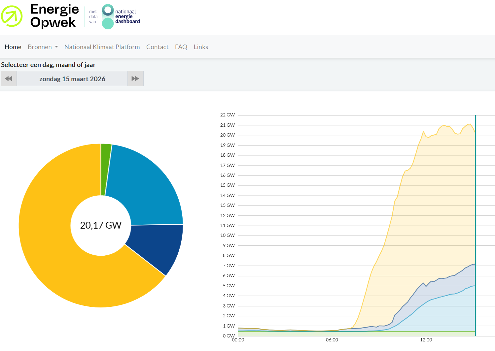
Task: Go to the previous day with the rewind arrow
Action: [9, 79]
